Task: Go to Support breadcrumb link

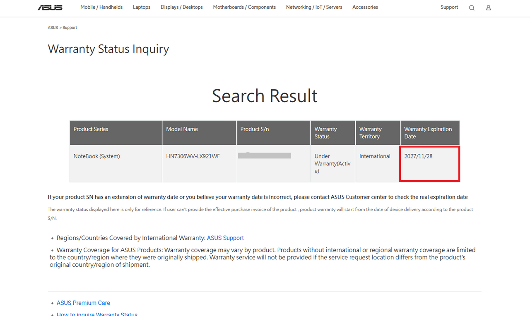Action: [70, 28]
